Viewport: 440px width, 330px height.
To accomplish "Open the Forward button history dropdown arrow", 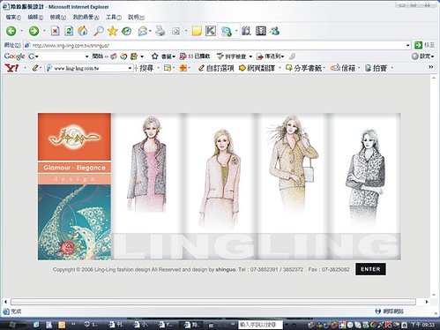I will point(44,31).
